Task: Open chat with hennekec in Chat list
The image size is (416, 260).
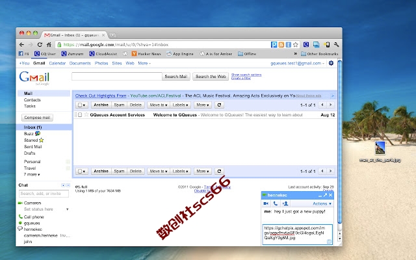Action: point(33,229)
